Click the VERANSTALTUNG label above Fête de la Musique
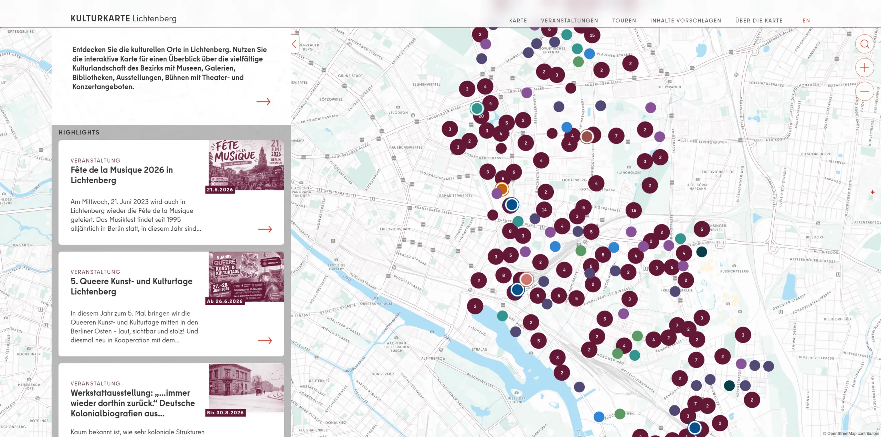Screen dimensions: 881x437 click(95, 161)
